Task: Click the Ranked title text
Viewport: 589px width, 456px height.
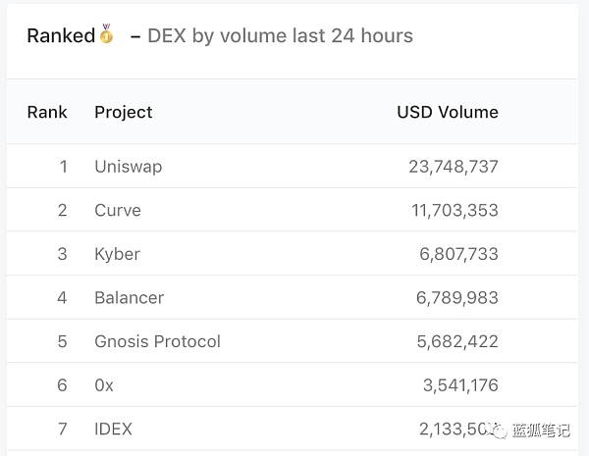Action: click(61, 36)
